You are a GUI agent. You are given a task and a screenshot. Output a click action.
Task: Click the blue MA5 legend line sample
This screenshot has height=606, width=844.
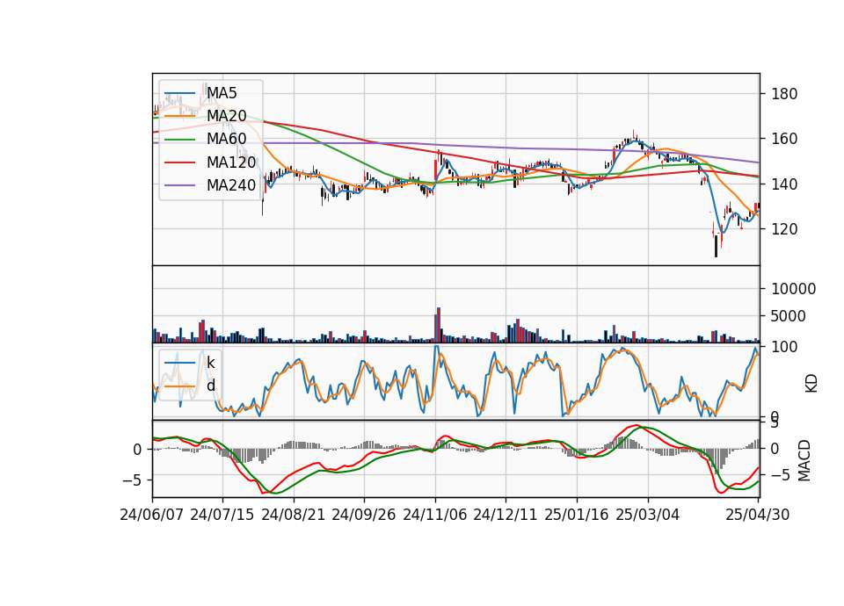(179, 94)
